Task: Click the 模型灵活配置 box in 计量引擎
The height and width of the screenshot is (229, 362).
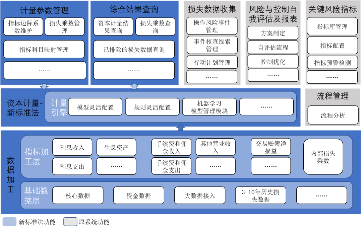Action: 95,107
